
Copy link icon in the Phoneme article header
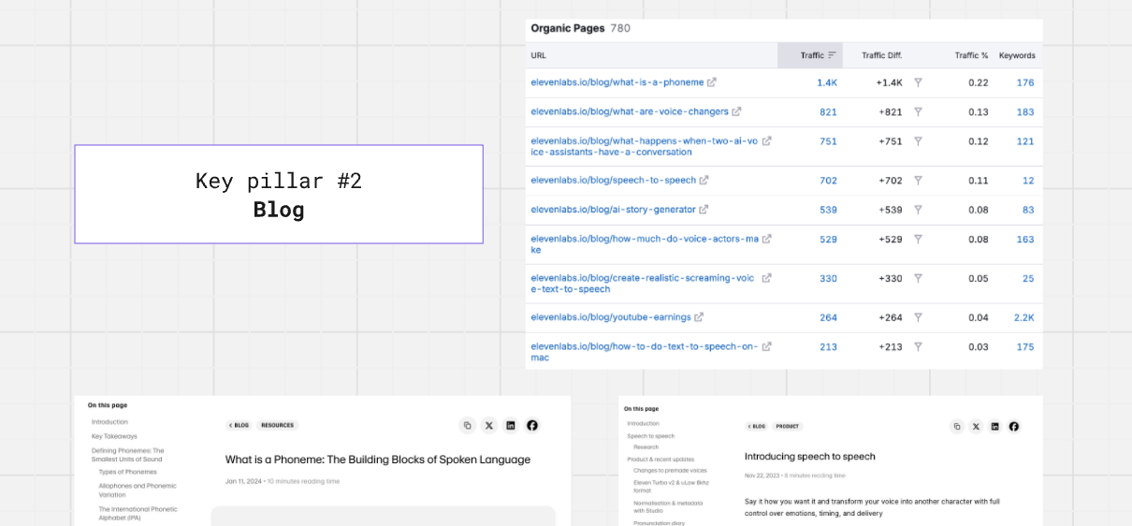coord(468,425)
